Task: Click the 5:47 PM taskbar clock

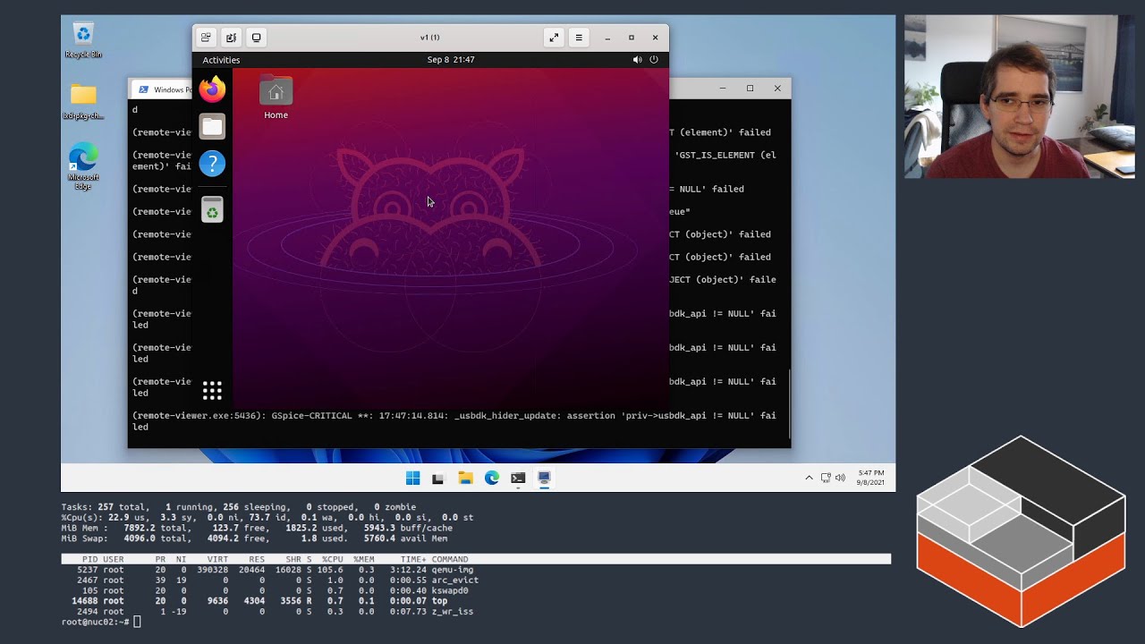Action: pyautogui.click(x=870, y=478)
